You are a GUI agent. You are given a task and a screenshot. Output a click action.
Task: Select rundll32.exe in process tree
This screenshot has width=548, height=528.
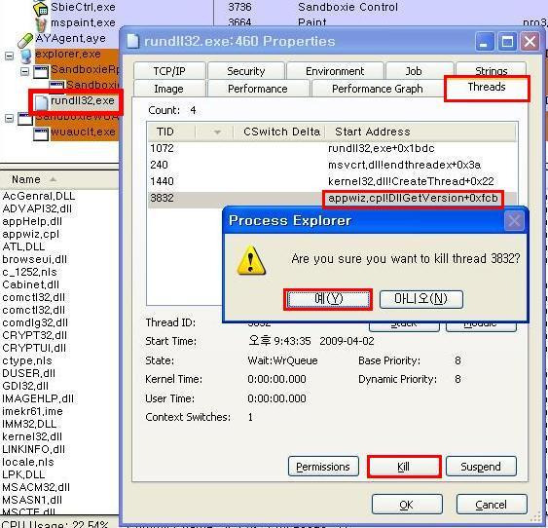click(83, 101)
